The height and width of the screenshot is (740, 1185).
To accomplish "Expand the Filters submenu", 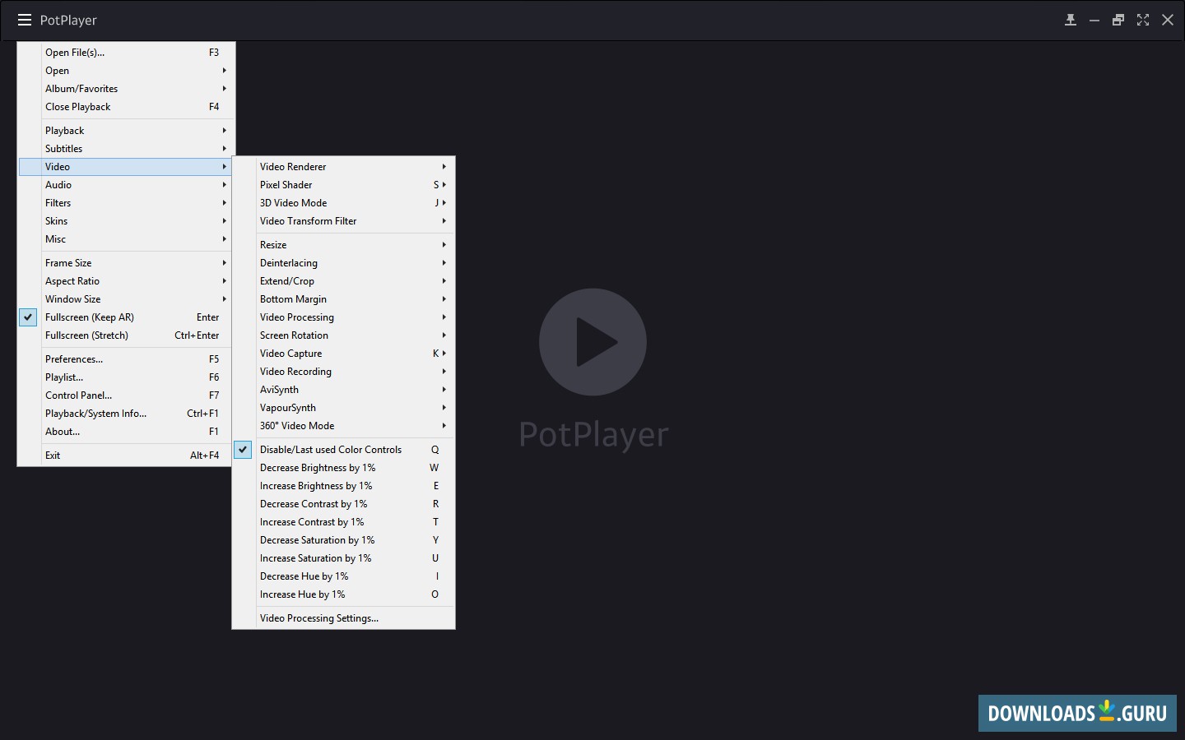I will [126, 203].
